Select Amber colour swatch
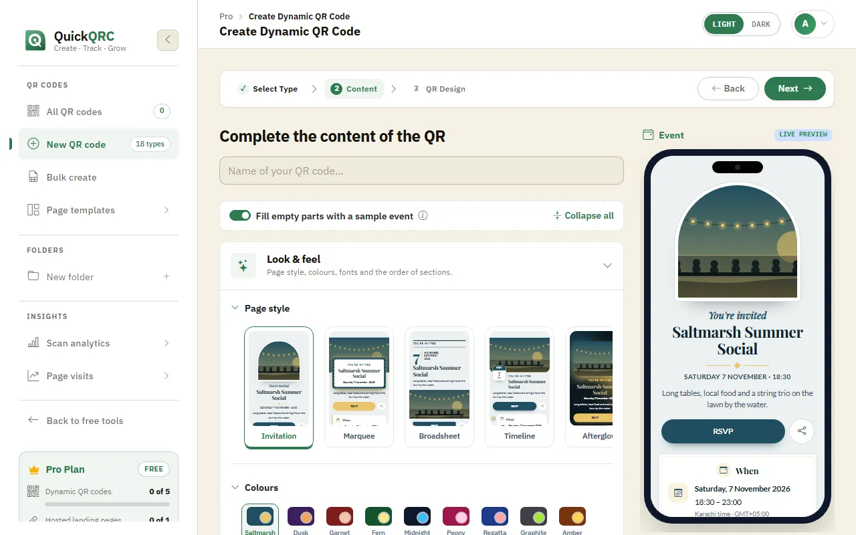The image size is (856, 535). pos(572,520)
